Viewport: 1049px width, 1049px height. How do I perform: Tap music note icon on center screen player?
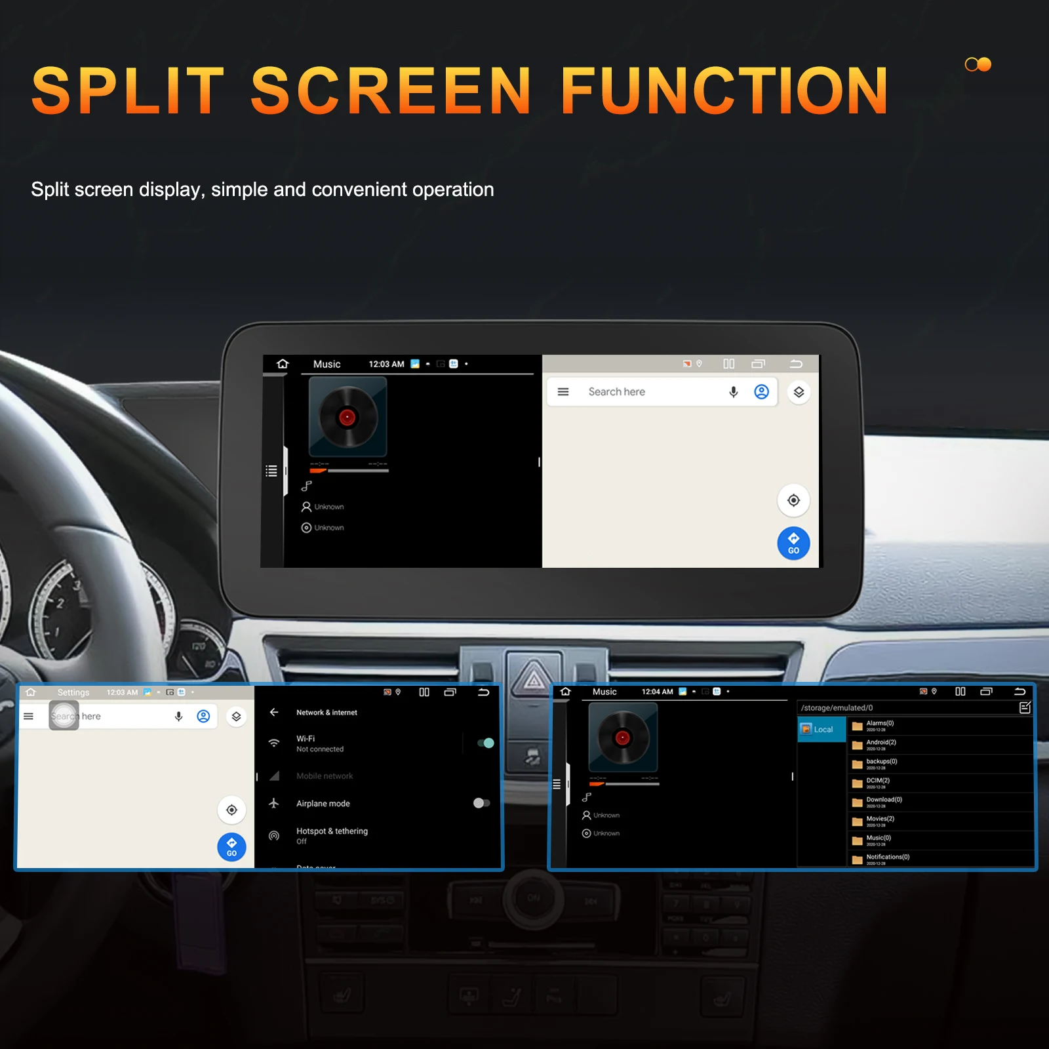point(306,486)
